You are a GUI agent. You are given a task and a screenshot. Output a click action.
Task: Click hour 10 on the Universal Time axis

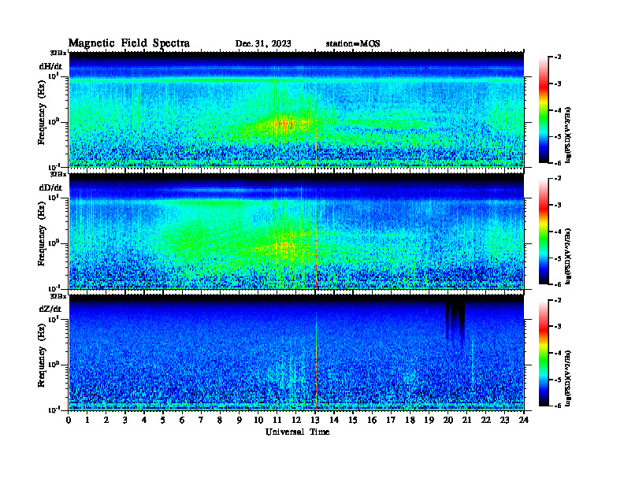coord(258,421)
